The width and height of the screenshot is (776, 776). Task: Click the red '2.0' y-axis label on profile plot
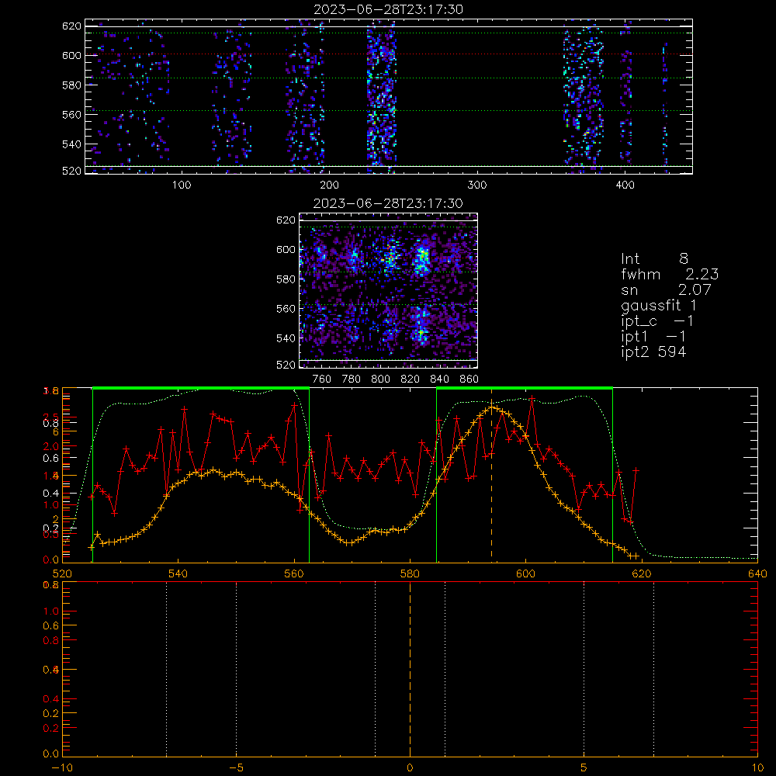(51, 446)
